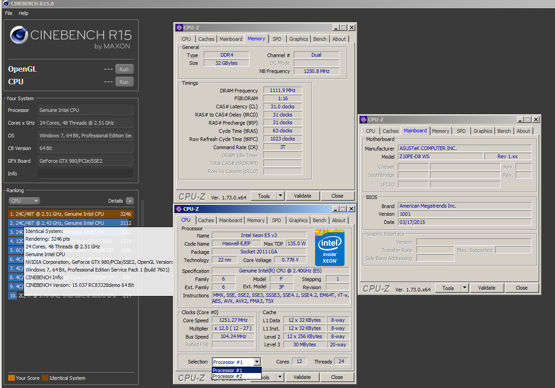Expand Tools dropdown arrow in Mainboard CPU-Z window
Image resolution: width=555 pixels, height=388 pixels.
tap(464, 288)
